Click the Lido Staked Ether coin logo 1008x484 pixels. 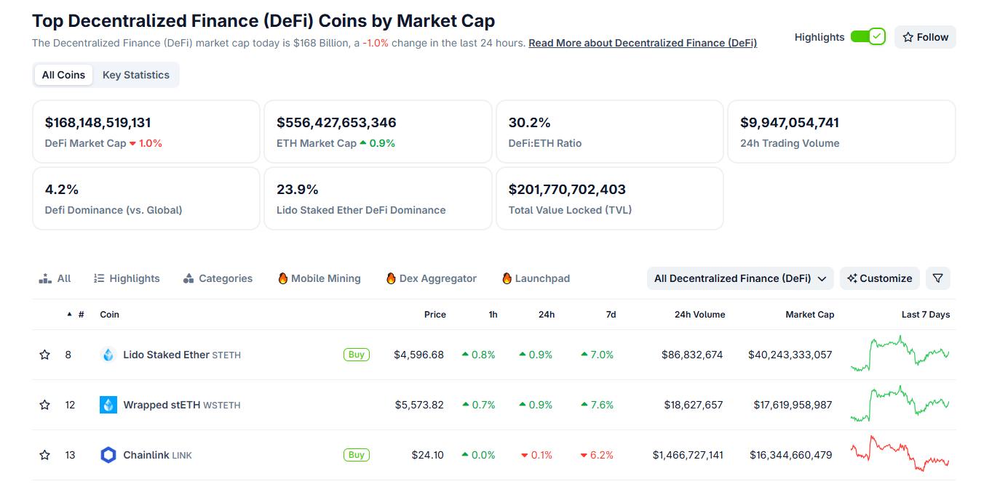[108, 355]
